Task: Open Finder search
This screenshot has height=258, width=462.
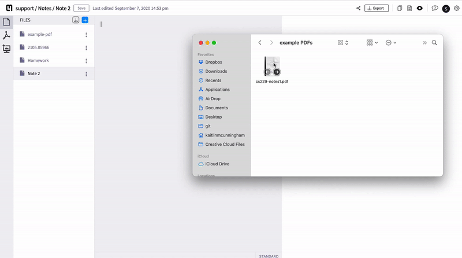Action: [x=434, y=43]
